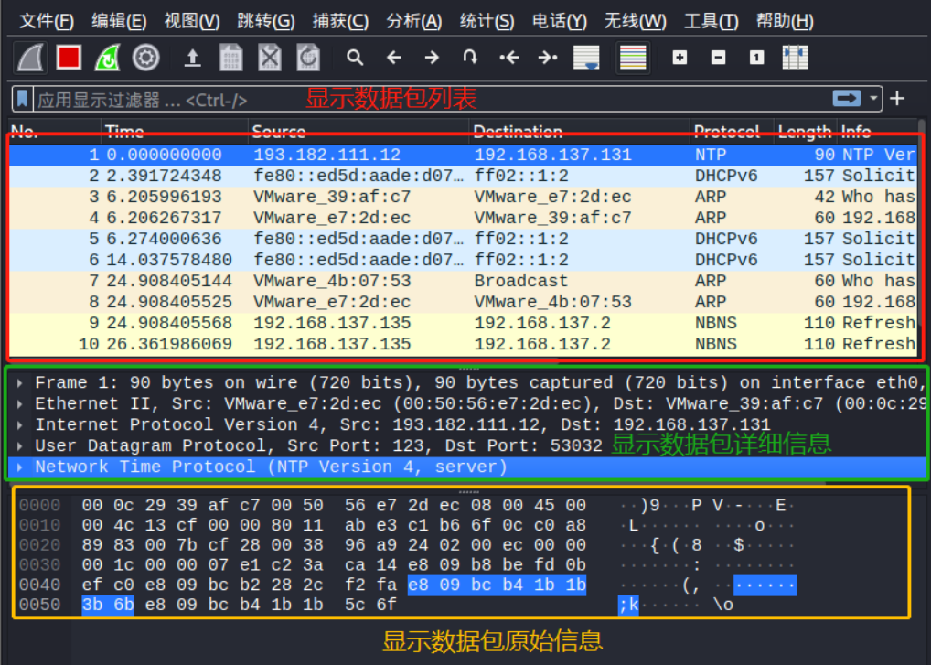The width and height of the screenshot is (931, 665).
Task: Click the plus button beside the filter bar
Action: [897, 99]
